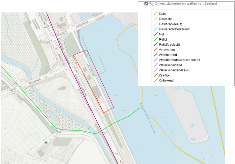This screenshot has width=235, height=164.
Task: Click the Geslecht/waterkerend cyan legend line
Action: tap(156, 29)
